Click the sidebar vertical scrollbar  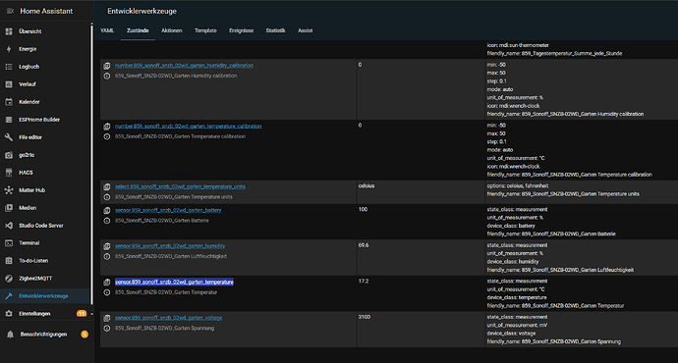[91, 164]
